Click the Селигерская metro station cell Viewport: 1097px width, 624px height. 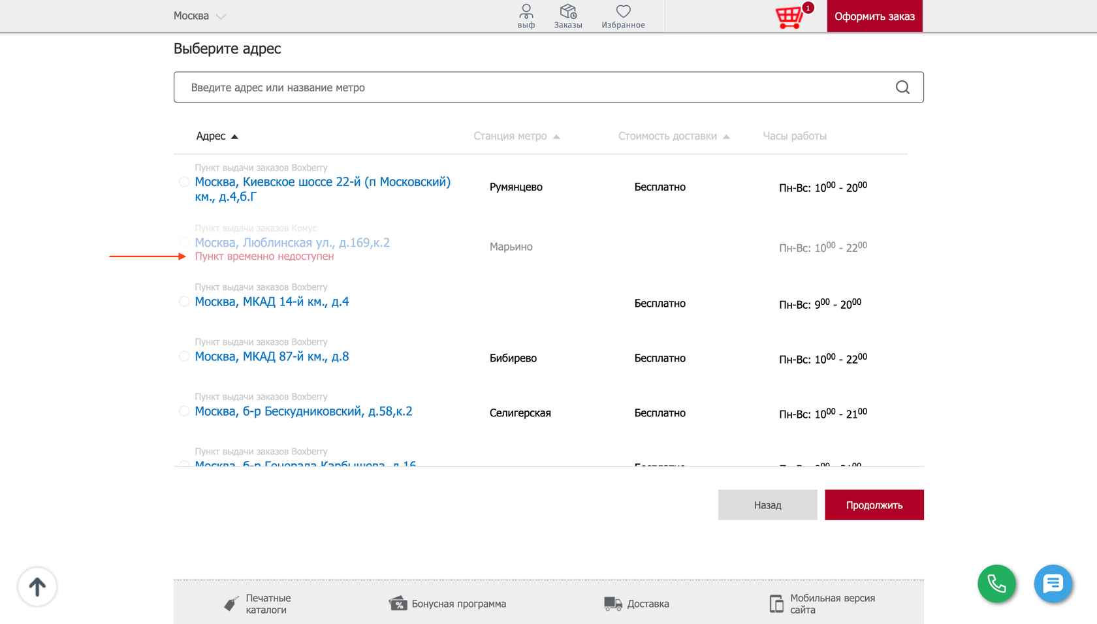pyautogui.click(x=520, y=413)
